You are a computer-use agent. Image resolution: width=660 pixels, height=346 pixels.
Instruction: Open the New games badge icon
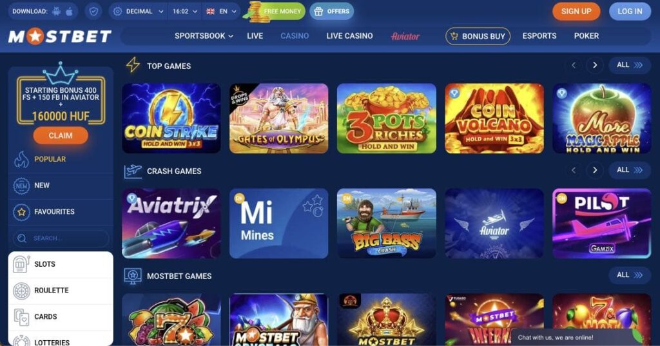pyautogui.click(x=21, y=186)
